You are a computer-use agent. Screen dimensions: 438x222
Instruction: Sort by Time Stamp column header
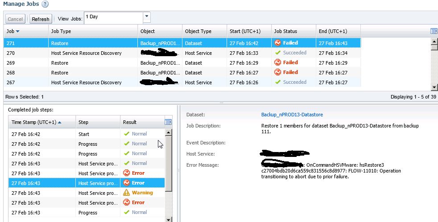pyautogui.click(x=36, y=122)
